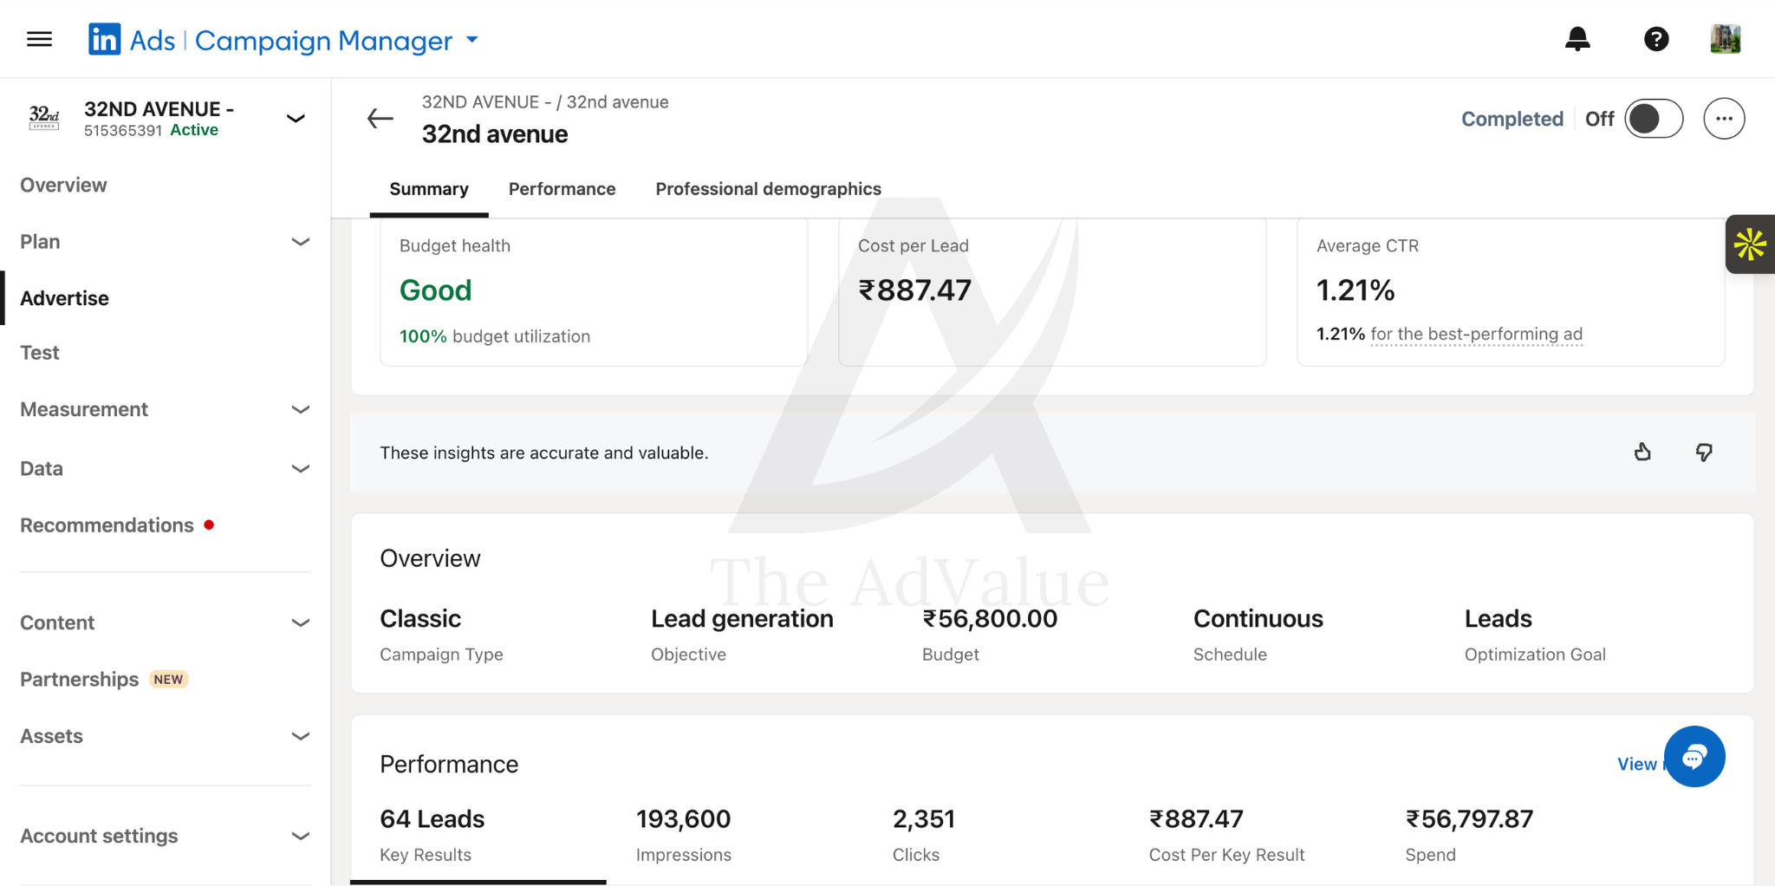The image size is (1775, 886).
Task: Open the three-dot more options menu
Action: point(1724,119)
